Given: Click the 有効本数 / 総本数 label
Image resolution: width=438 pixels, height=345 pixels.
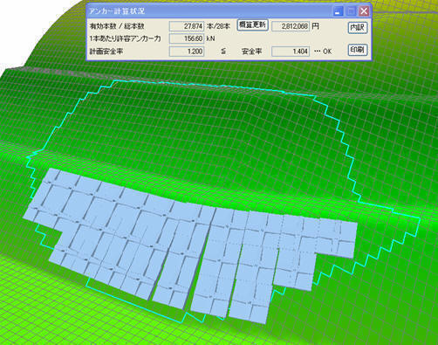Looking at the screenshot, I should click(x=117, y=26).
